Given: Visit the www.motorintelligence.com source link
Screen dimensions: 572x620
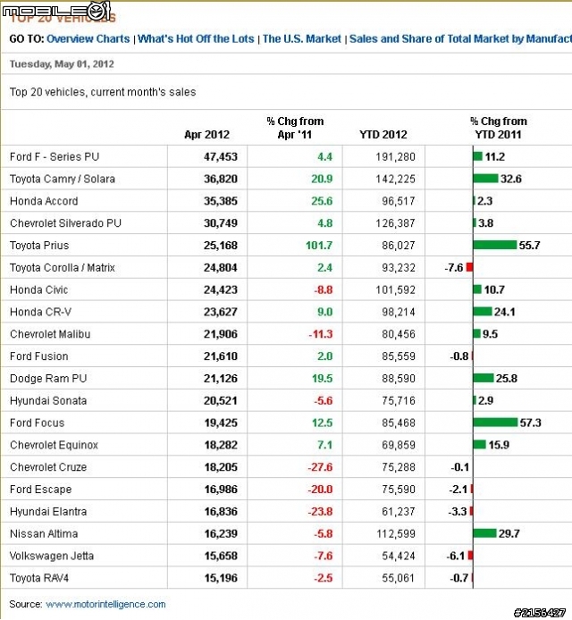Looking at the screenshot, I should coord(105,604).
